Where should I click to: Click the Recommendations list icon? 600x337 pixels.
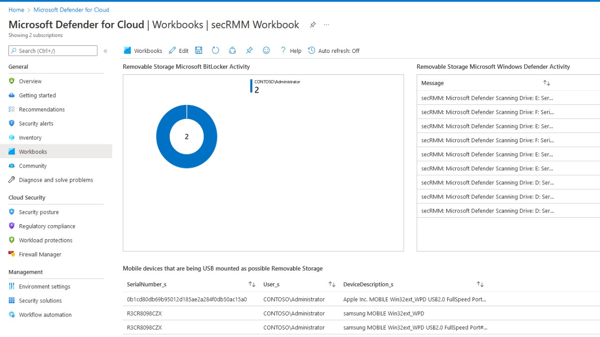click(x=12, y=109)
